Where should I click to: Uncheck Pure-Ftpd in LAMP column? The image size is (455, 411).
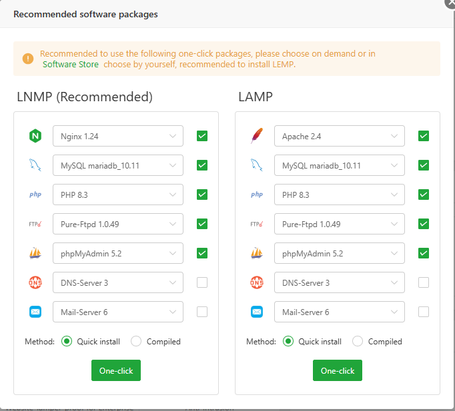click(x=424, y=224)
